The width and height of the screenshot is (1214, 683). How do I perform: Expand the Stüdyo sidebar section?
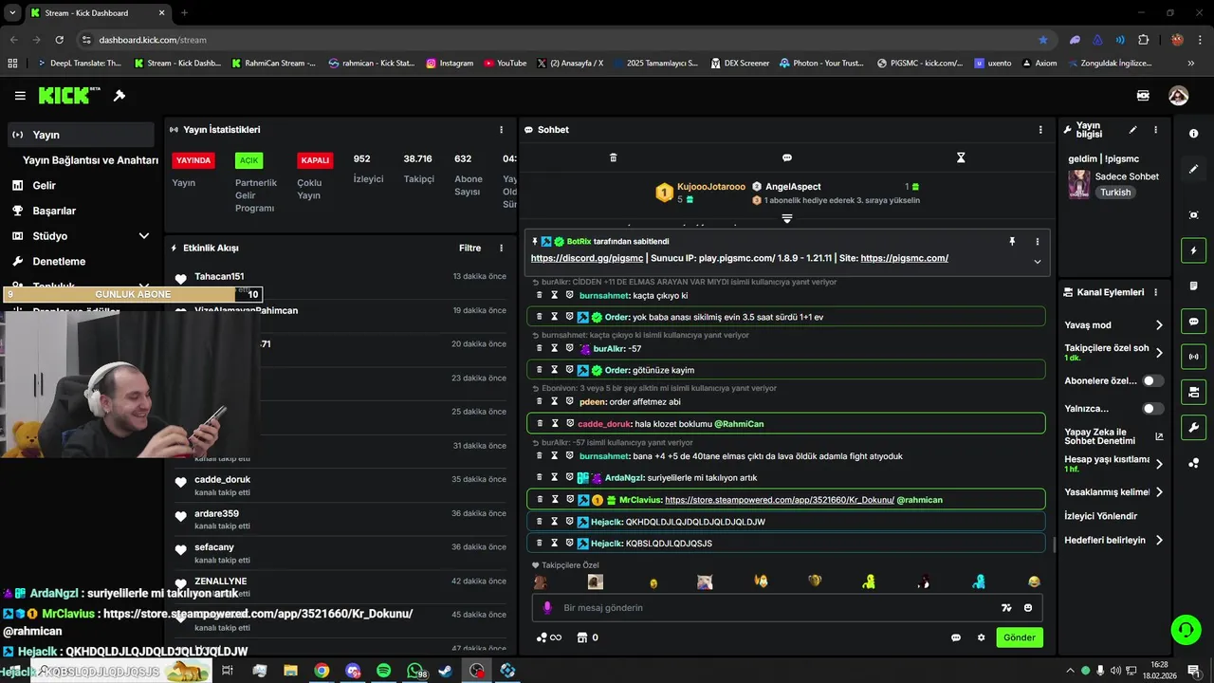tap(144, 236)
